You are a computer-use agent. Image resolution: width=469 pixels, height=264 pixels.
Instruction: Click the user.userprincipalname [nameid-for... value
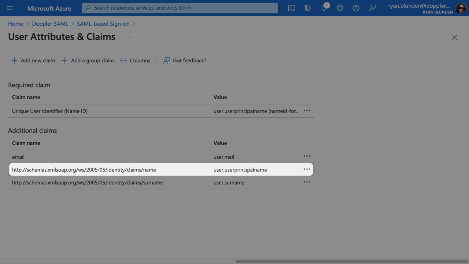(256, 111)
